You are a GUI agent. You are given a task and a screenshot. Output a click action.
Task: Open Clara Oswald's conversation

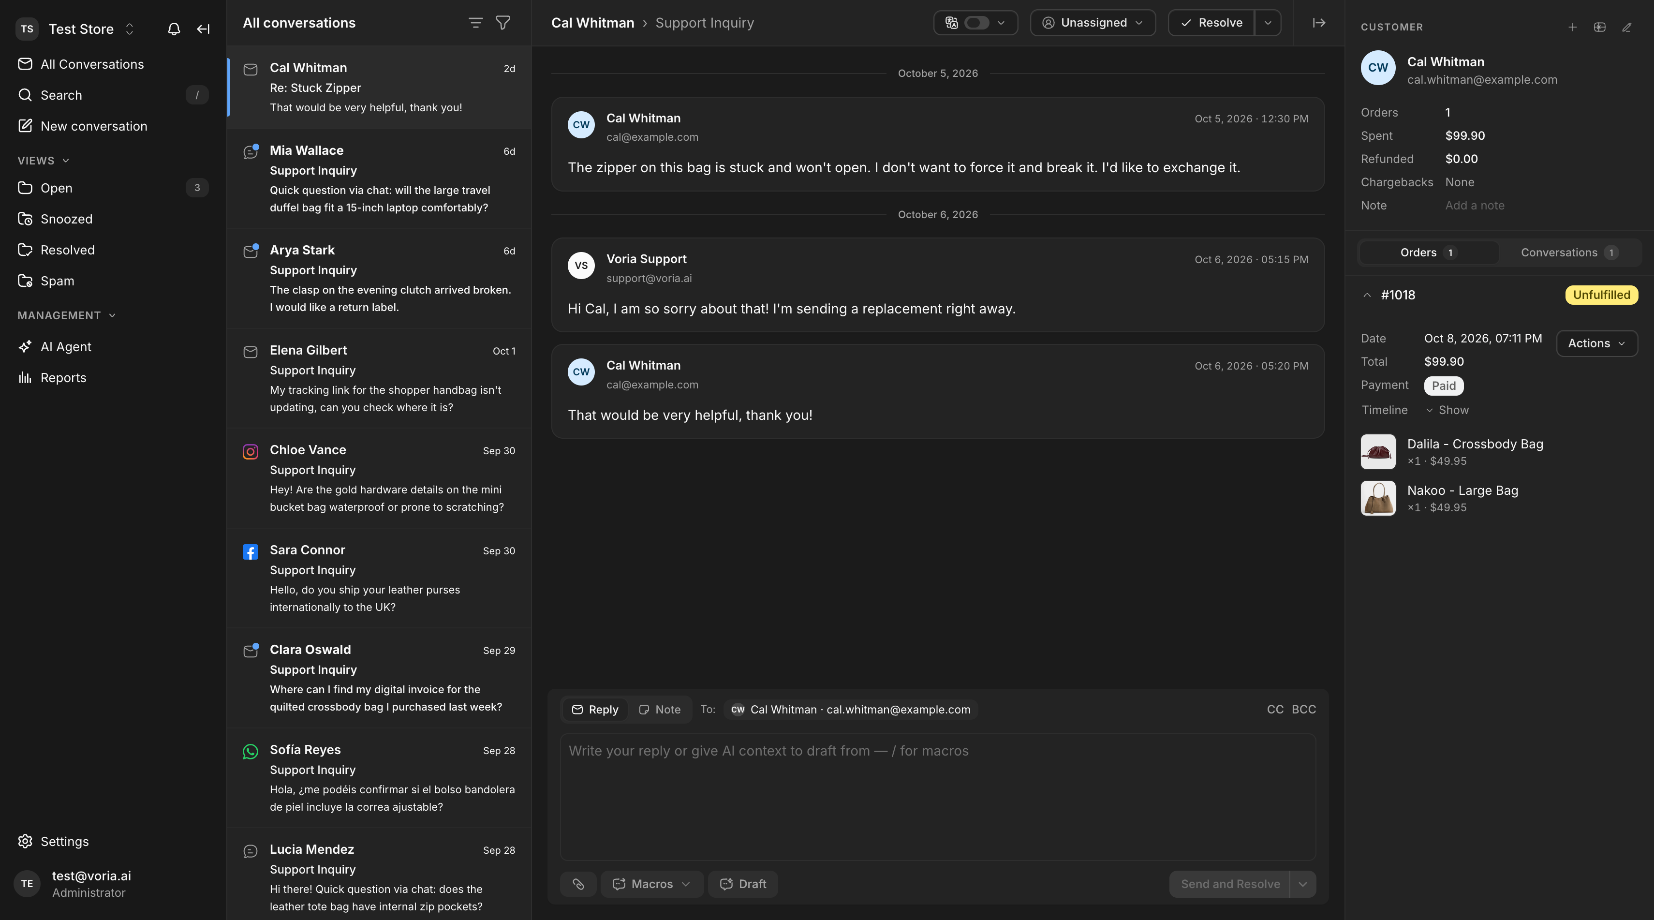coord(379,678)
